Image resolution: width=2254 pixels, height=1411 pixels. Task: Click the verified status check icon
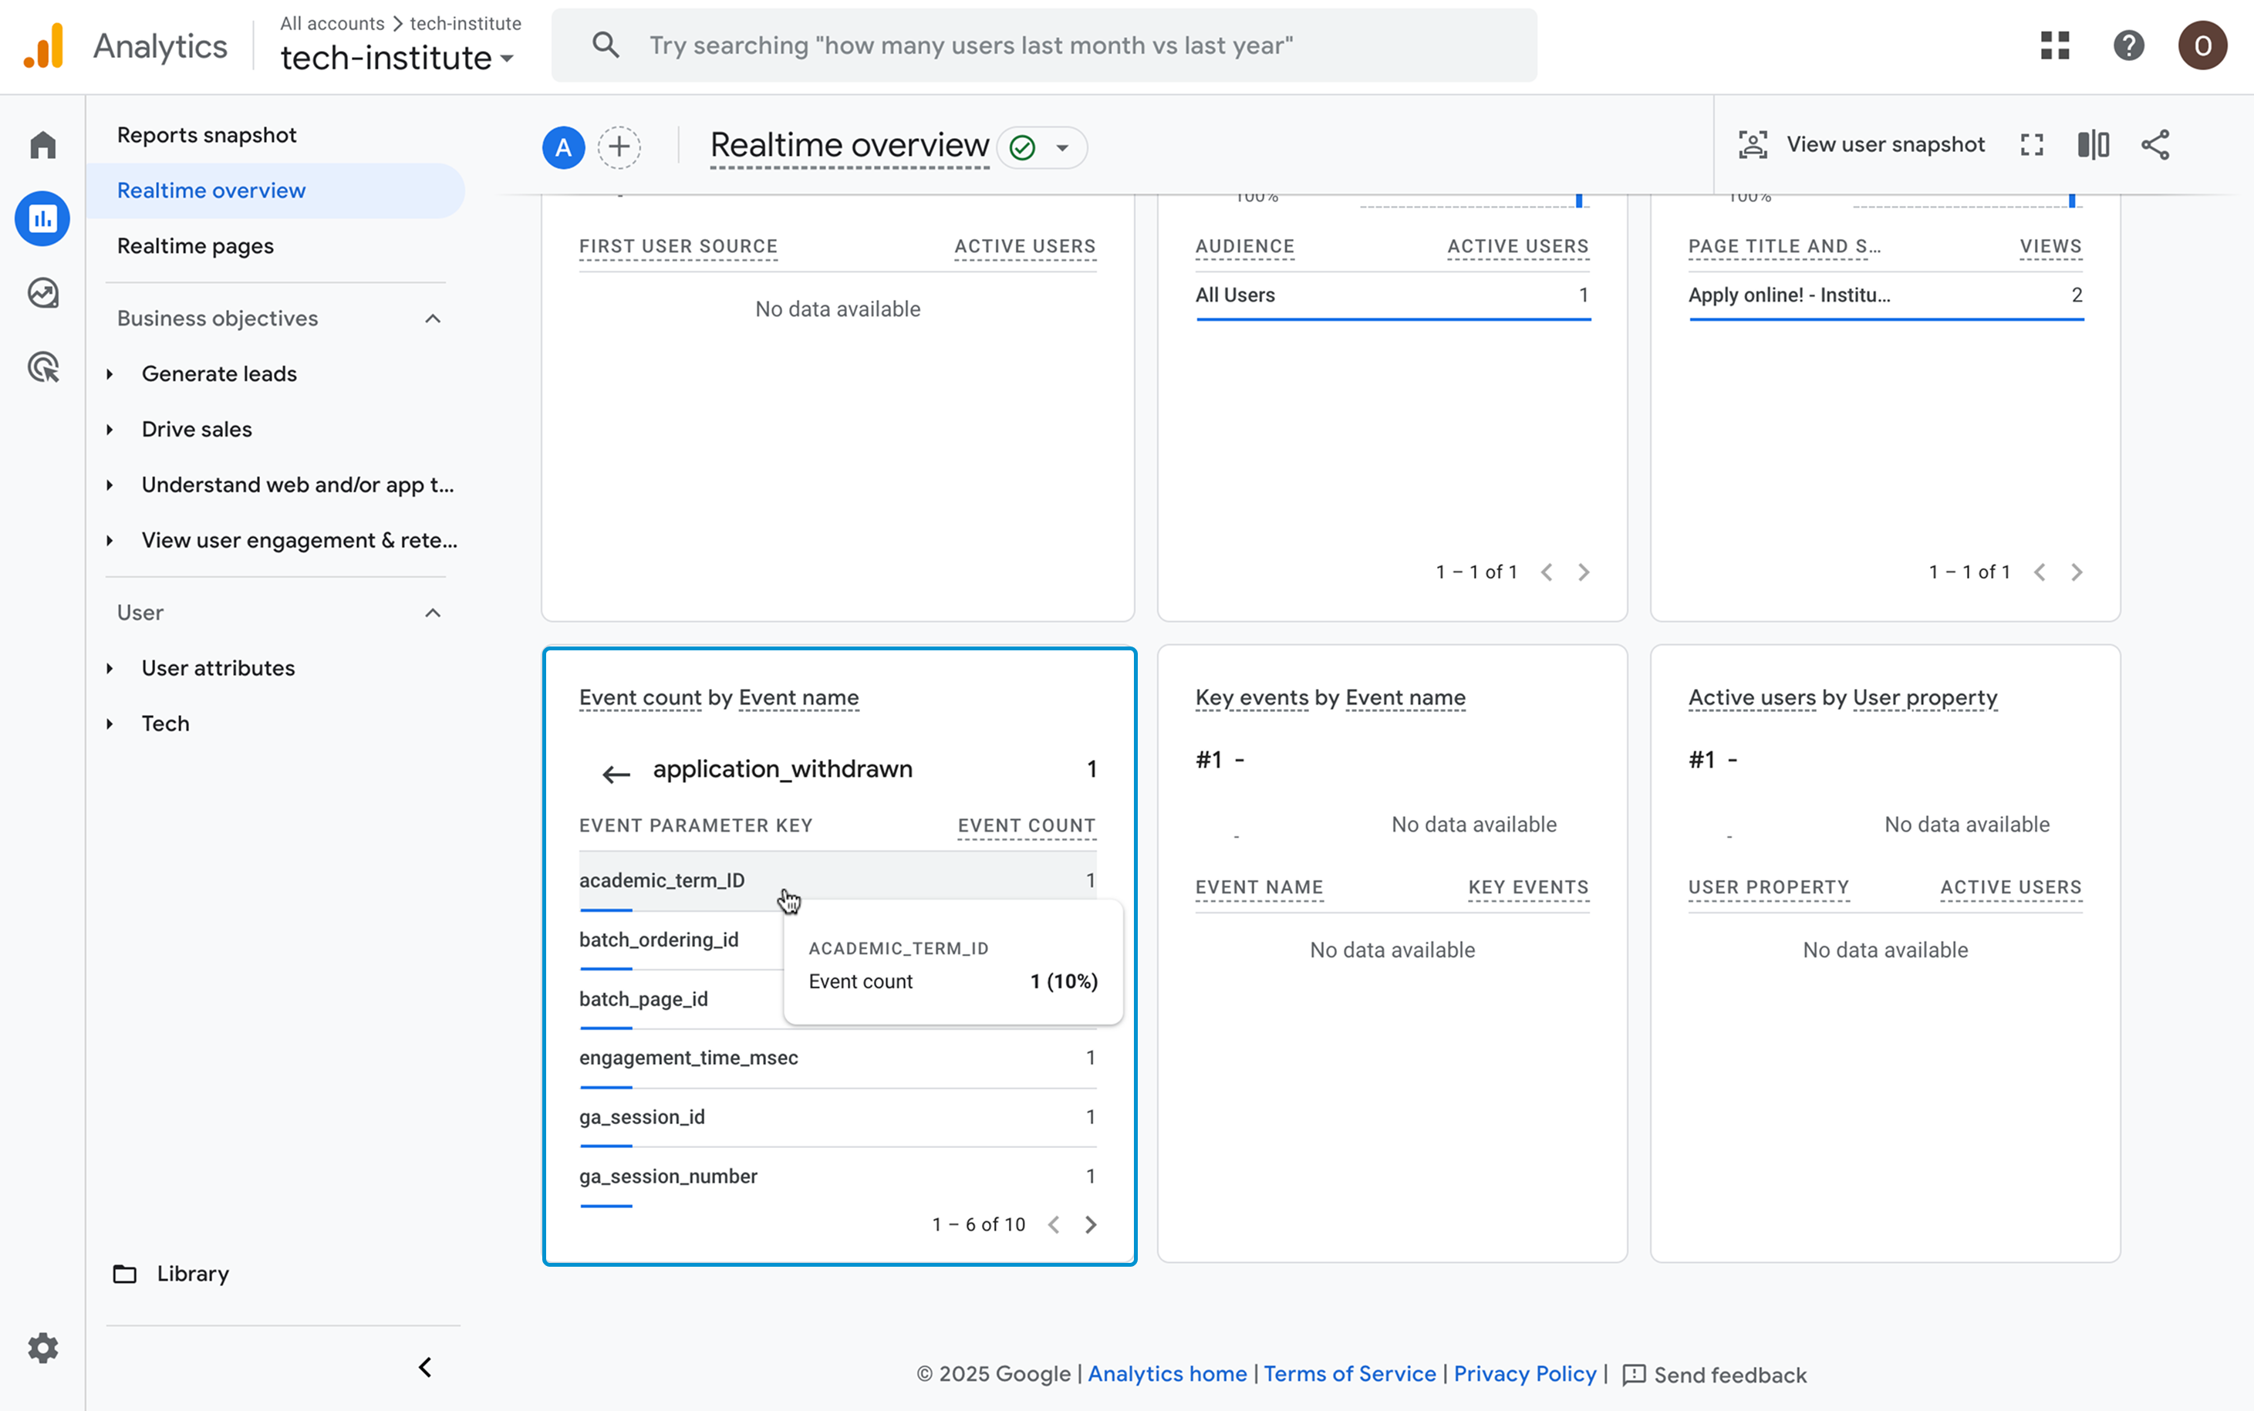(1021, 147)
